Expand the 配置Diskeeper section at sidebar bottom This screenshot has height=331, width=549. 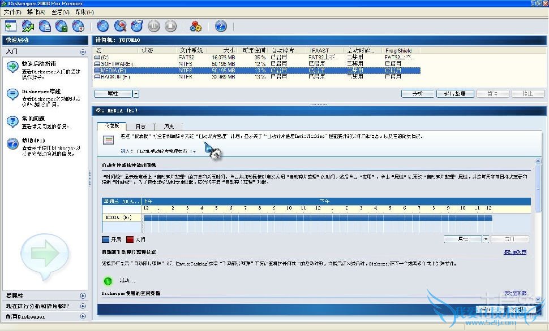(x=83, y=316)
